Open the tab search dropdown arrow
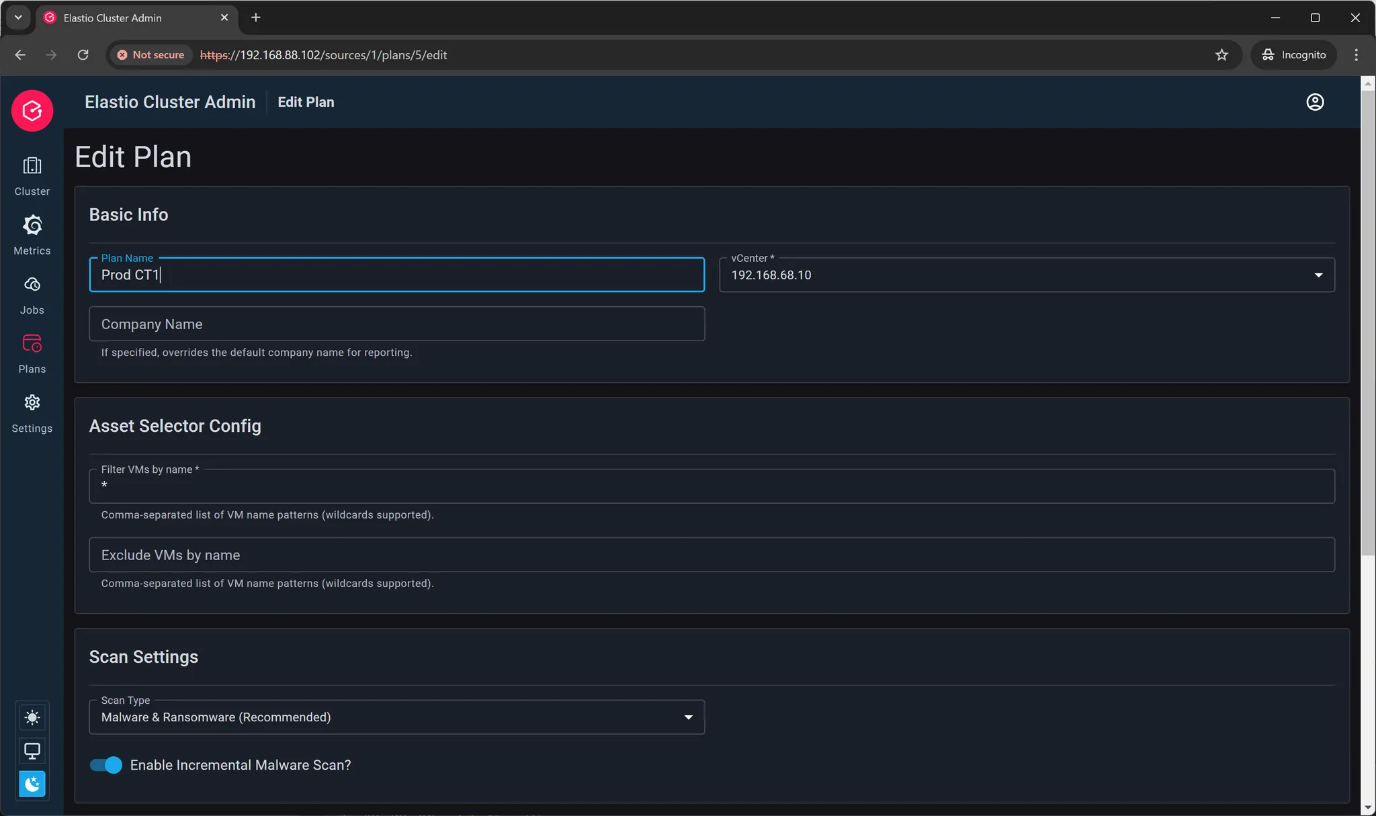Viewport: 1376px width, 816px height. coord(18,17)
